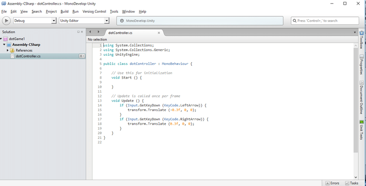Auto-hide the Solution pad

pos(78,32)
